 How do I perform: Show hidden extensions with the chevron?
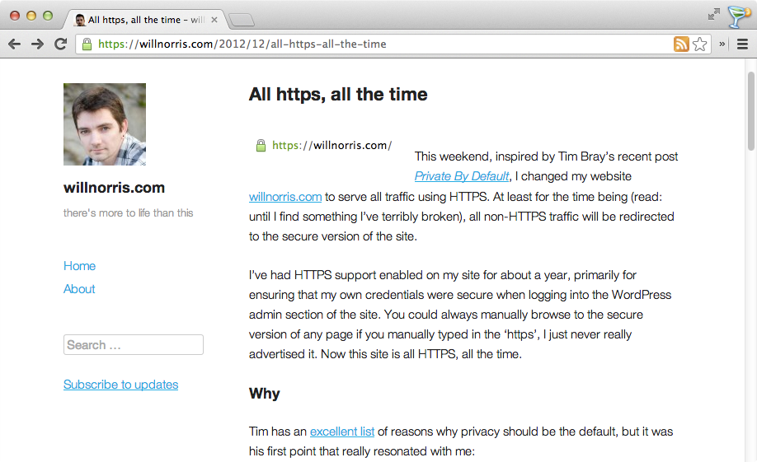click(x=723, y=44)
